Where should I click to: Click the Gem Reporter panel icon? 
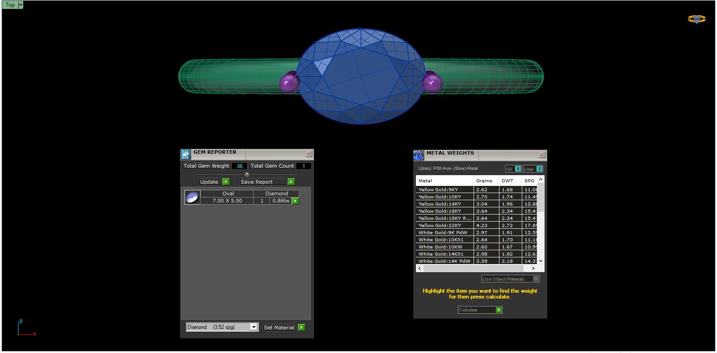tap(185, 155)
